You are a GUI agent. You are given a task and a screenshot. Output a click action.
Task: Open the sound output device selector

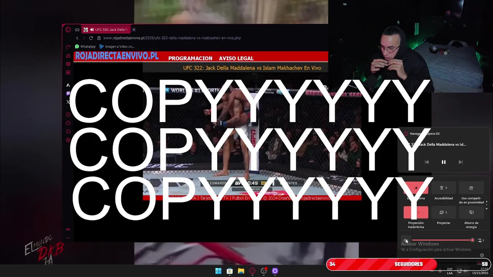coord(480,240)
